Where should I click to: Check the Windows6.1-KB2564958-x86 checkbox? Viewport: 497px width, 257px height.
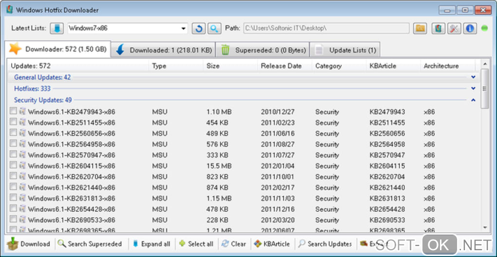pyautogui.click(x=13, y=143)
